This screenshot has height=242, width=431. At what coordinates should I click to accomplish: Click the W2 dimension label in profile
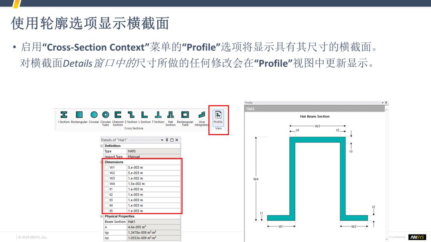coord(354,226)
